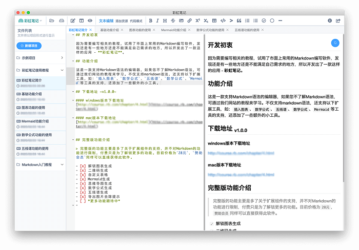Apply superscript formatting
The width and height of the screenshot is (359, 250).
(197, 20)
